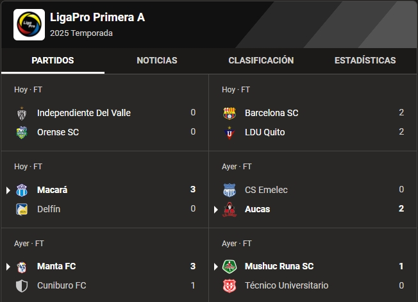Open the LDU Quito team link
This screenshot has height=302, width=418.
[x=265, y=132]
